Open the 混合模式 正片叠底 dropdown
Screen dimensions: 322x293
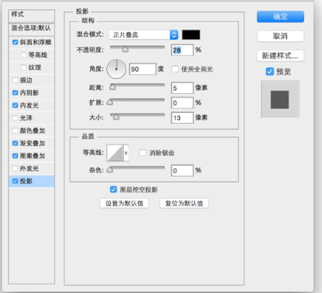(x=143, y=35)
